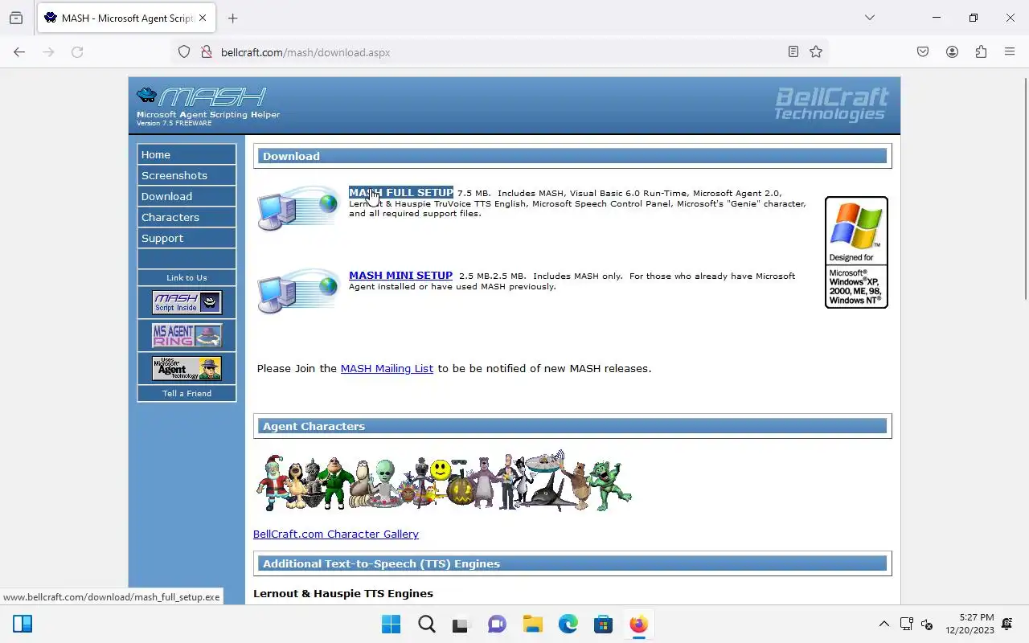This screenshot has height=643, width=1029.
Task: Bookmark this page with star icon
Action: coord(816,52)
